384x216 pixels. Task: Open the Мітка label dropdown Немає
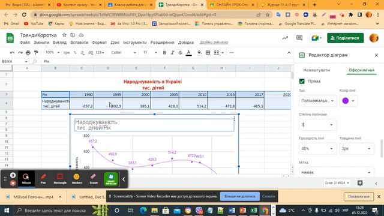pyautogui.click(x=336, y=172)
